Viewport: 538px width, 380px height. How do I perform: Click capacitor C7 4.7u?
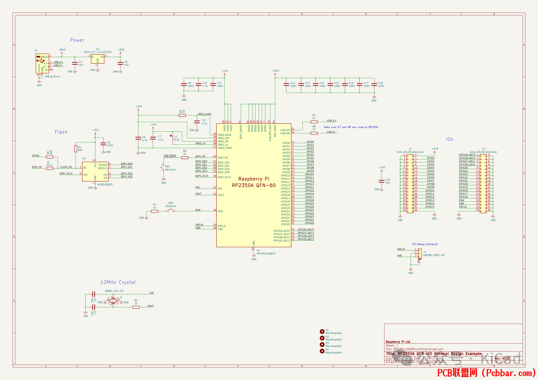click(x=153, y=138)
